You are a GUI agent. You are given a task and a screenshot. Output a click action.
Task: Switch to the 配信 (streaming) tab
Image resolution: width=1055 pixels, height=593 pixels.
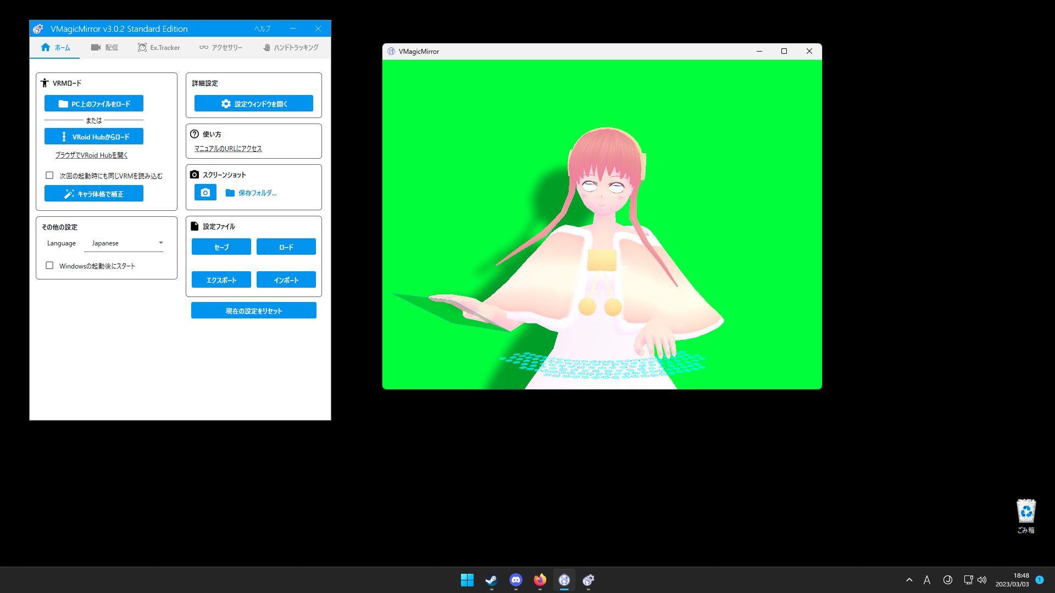point(104,47)
